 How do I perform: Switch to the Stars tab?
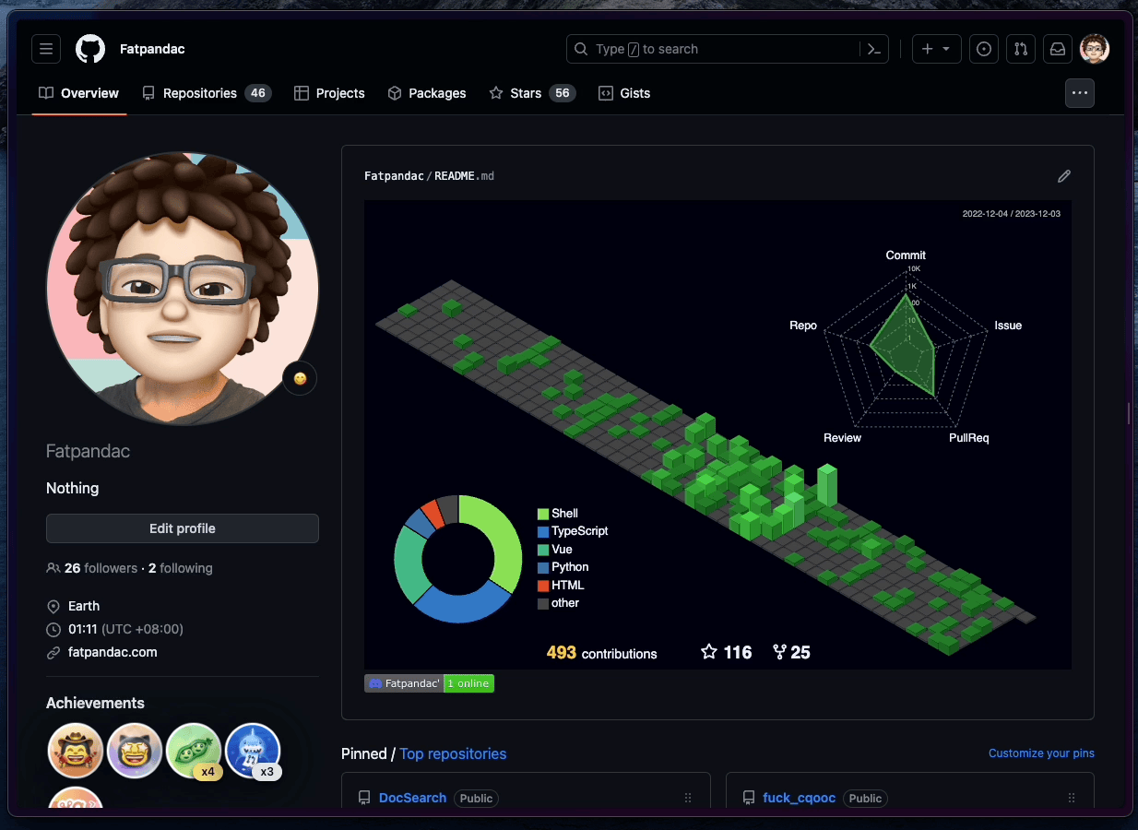(531, 93)
